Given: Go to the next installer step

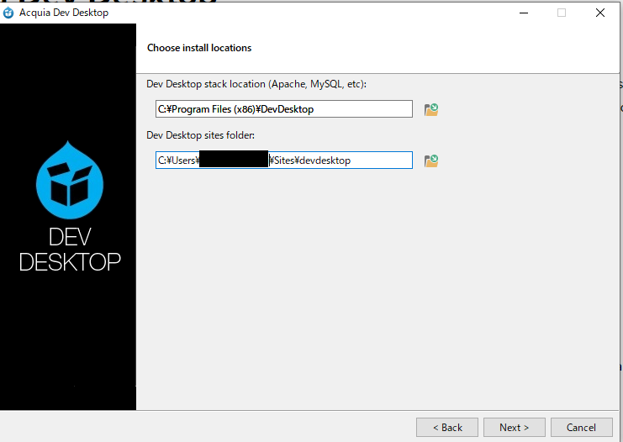Looking at the screenshot, I should 515,428.
